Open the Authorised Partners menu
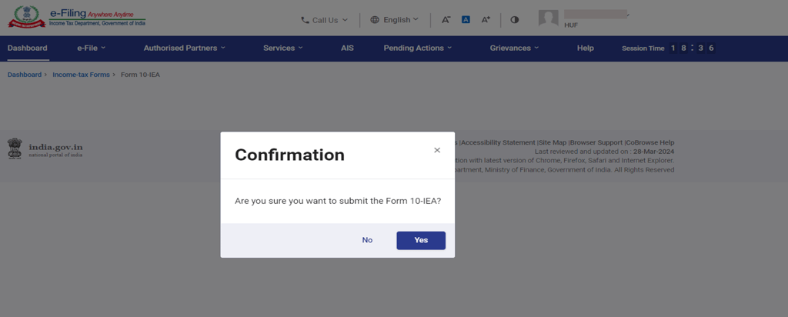Viewport: 788px width, 317px height. tap(185, 48)
